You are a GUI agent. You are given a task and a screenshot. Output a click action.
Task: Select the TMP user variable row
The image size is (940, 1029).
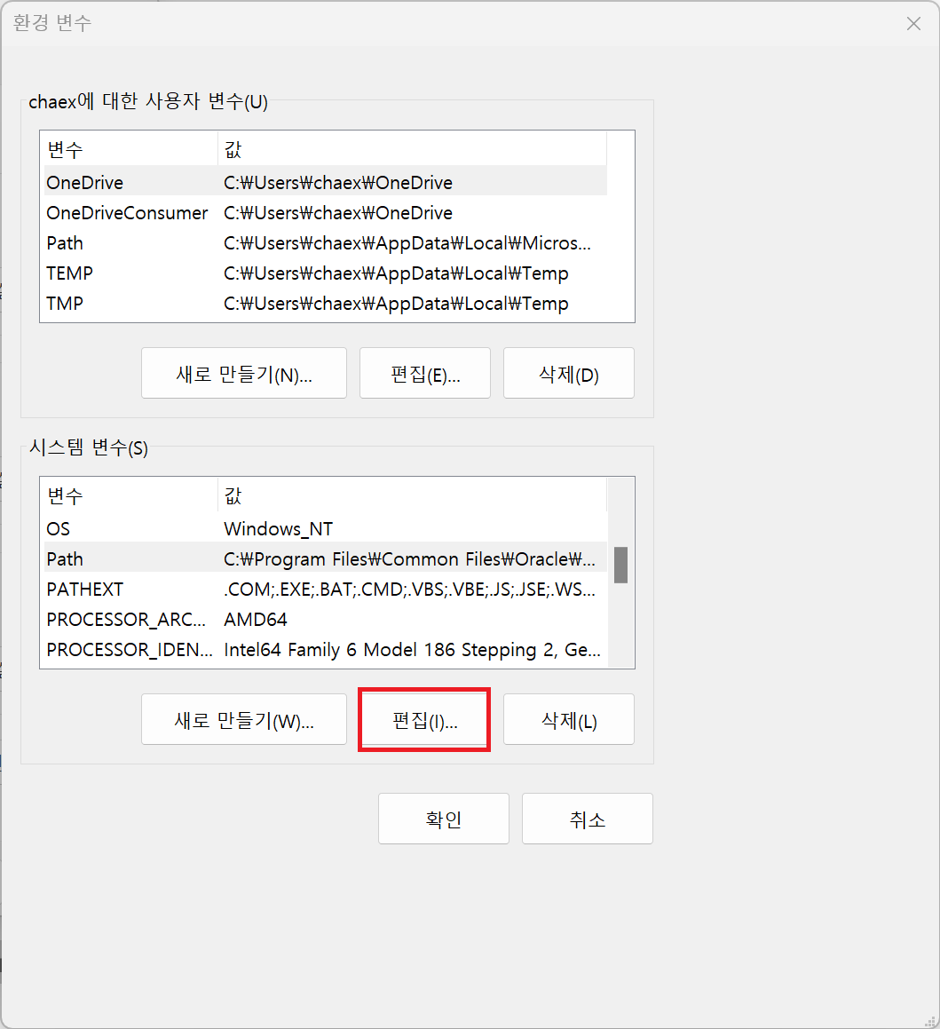pos(326,303)
